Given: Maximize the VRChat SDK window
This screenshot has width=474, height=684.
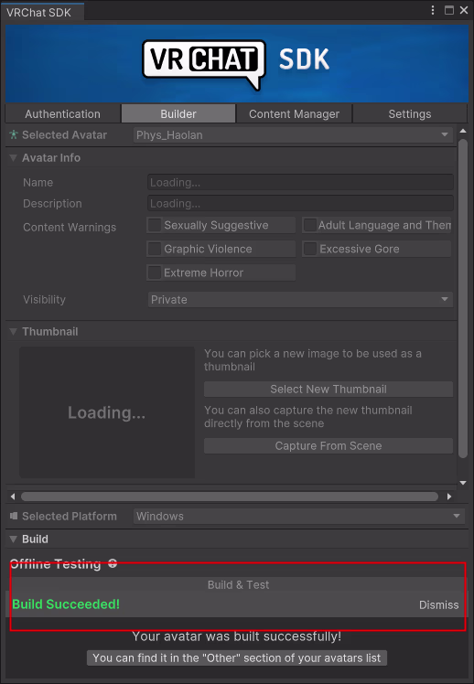Looking at the screenshot, I should [x=448, y=10].
